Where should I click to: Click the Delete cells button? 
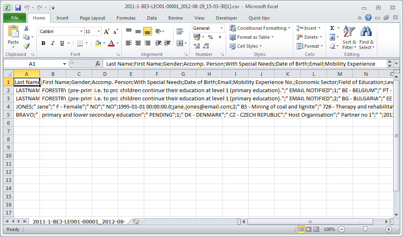(309, 37)
